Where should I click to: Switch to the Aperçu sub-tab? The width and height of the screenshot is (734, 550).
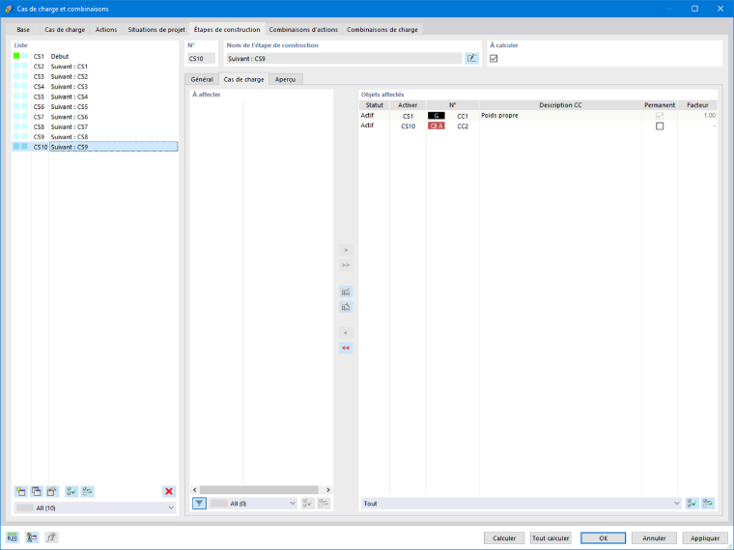(x=285, y=79)
